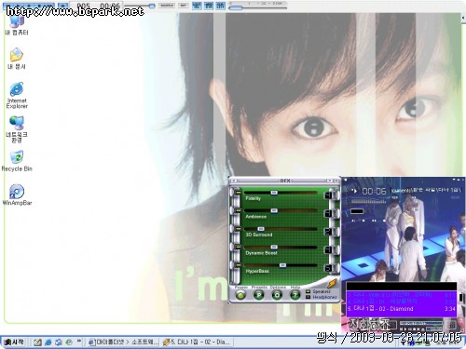Click the HyperBass level number display
Viewport: 466px width, 349px height.
point(328,268)
